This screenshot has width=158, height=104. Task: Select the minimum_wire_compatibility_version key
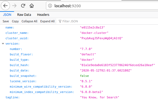41,87
